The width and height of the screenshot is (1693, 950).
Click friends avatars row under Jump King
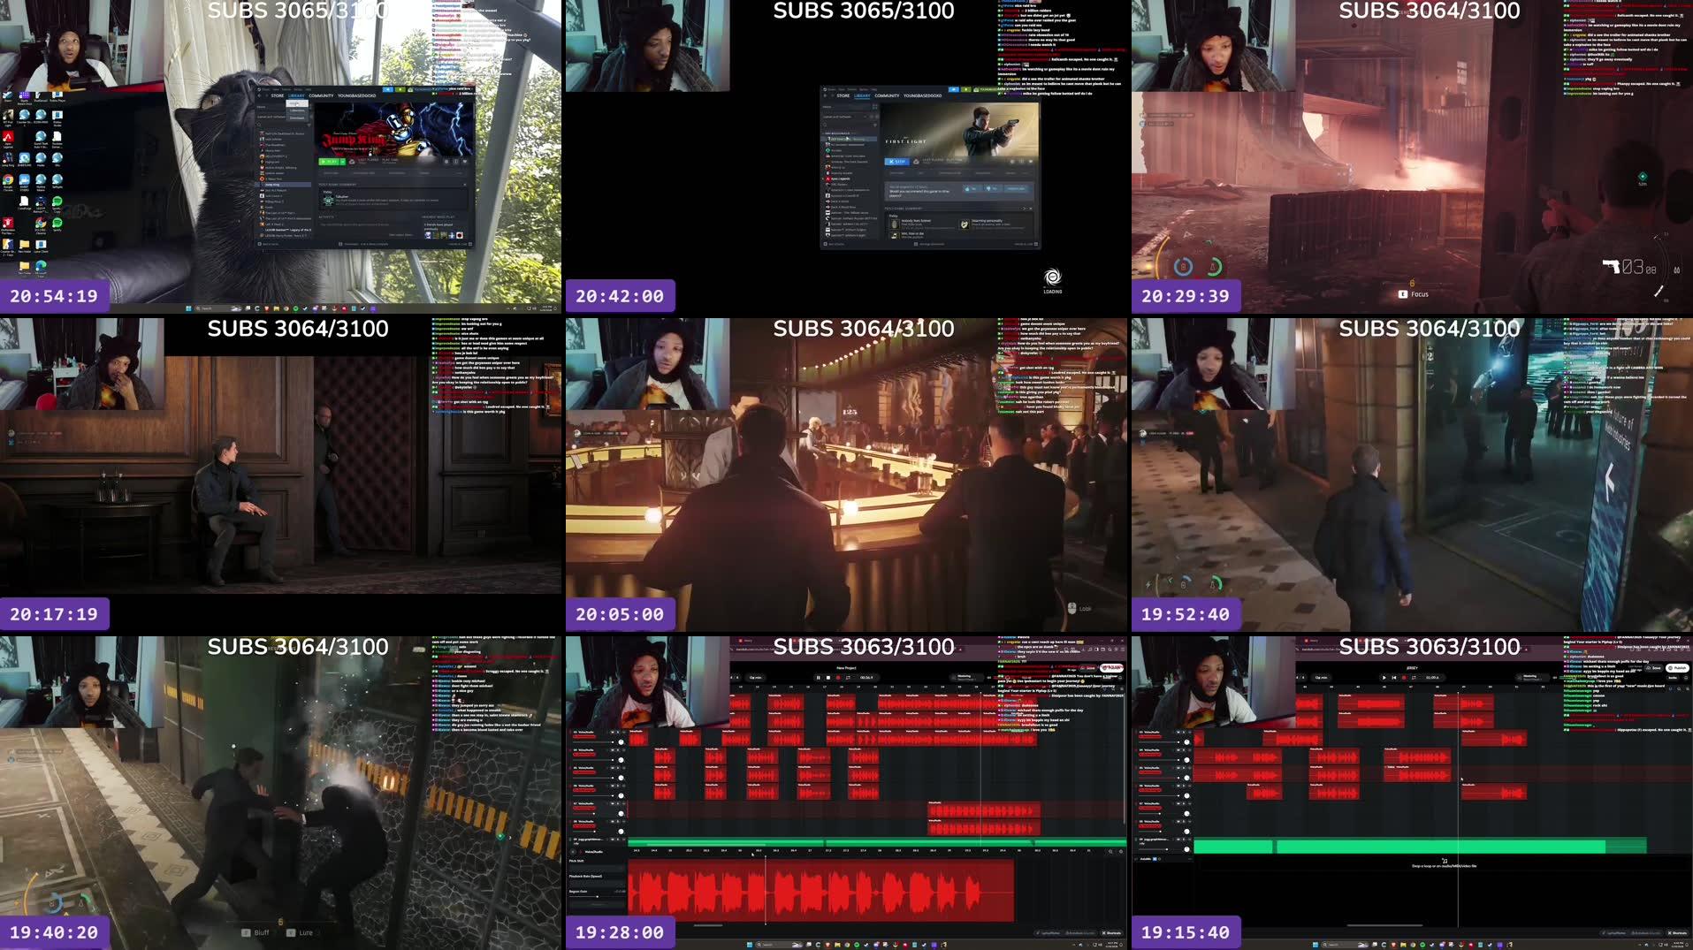[444, 235]
